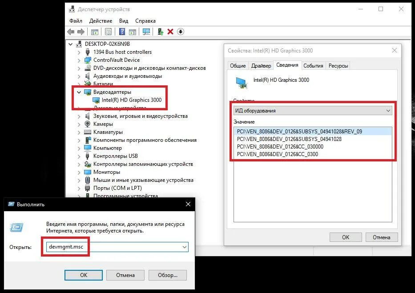
Task: Click the Порты (COM и LPT) icon
Action: point(88,188)
